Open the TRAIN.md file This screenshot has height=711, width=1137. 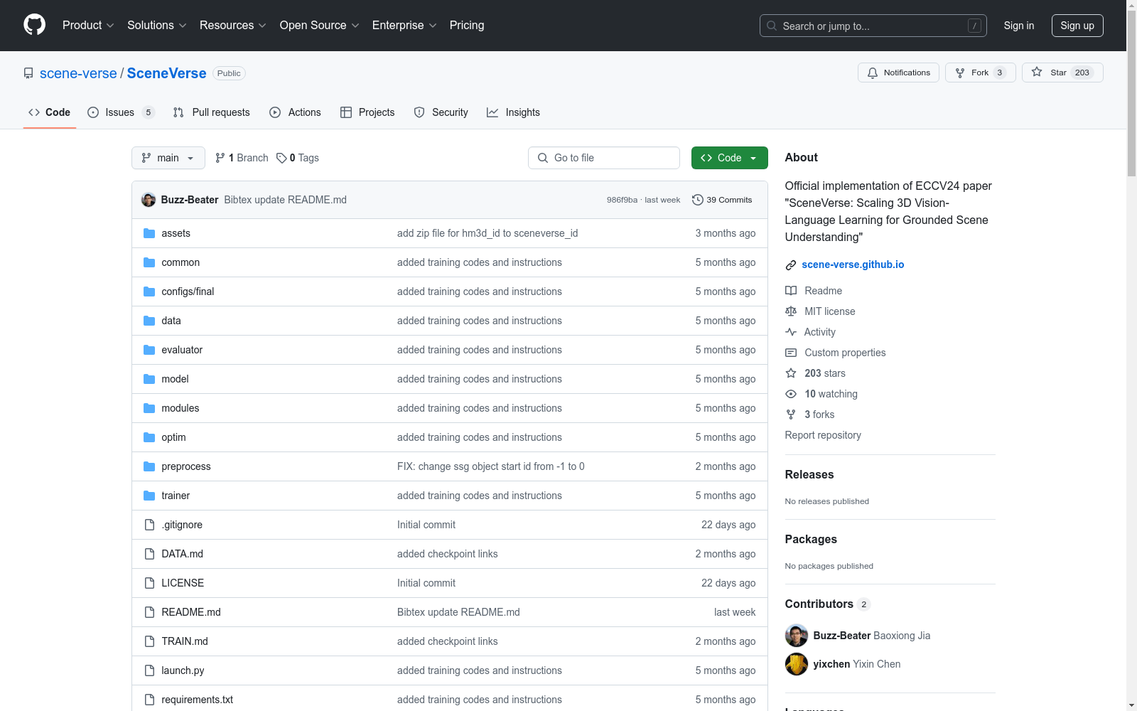click(x=185, y=641)
